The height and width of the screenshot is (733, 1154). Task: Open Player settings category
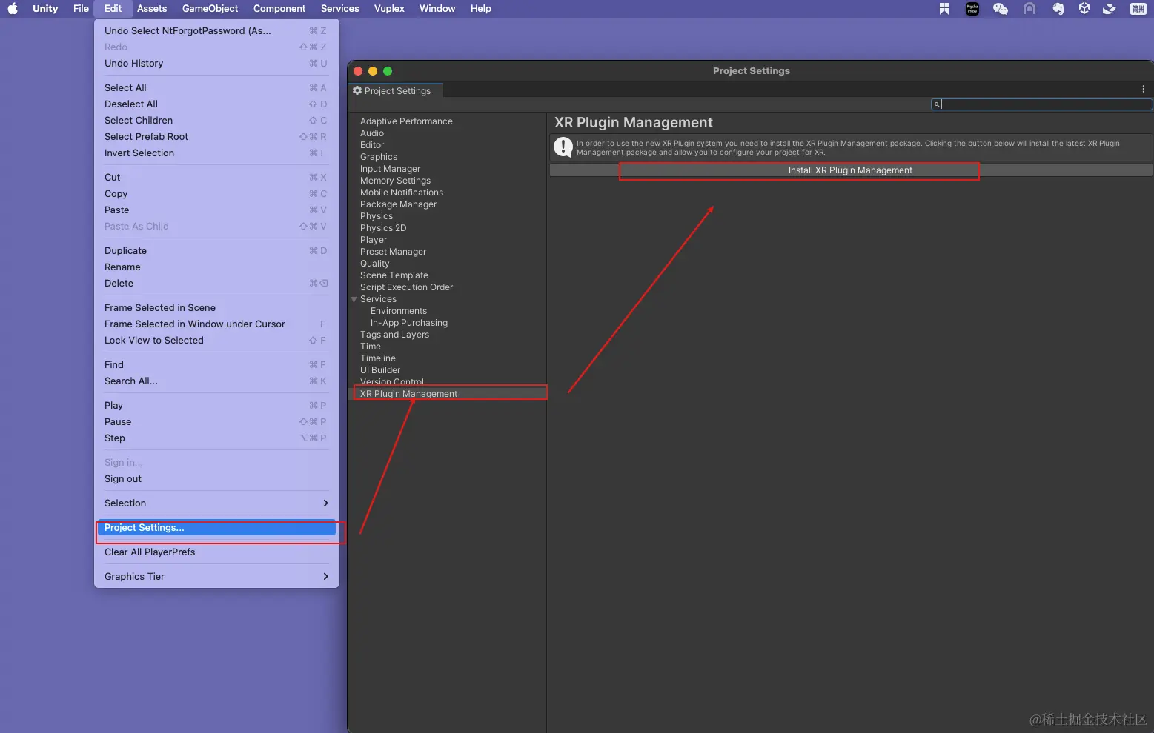click(374, 240)
